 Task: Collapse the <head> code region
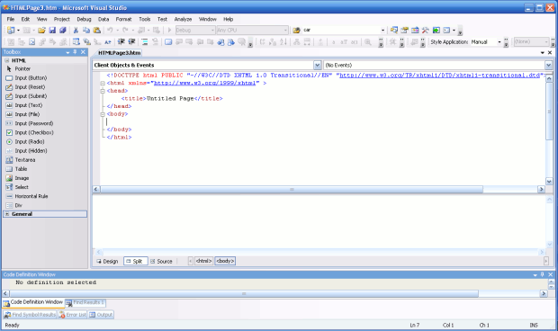(103, 91)
